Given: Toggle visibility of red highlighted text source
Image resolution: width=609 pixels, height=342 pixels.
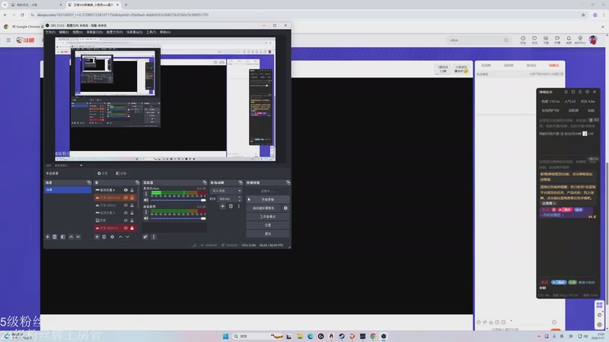Looking at the screenshot, I should [x=126, y=228].
